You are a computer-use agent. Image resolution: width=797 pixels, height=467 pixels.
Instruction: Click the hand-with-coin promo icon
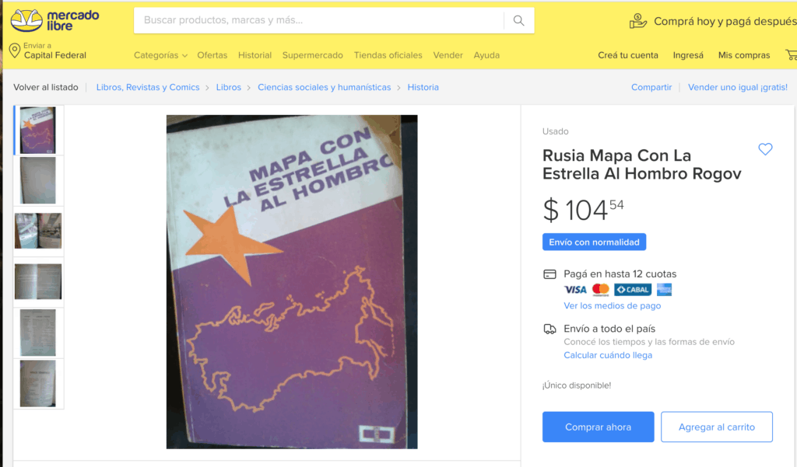(x=638, y=21)
